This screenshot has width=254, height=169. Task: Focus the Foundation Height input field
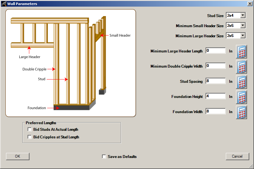coord(215,96)
